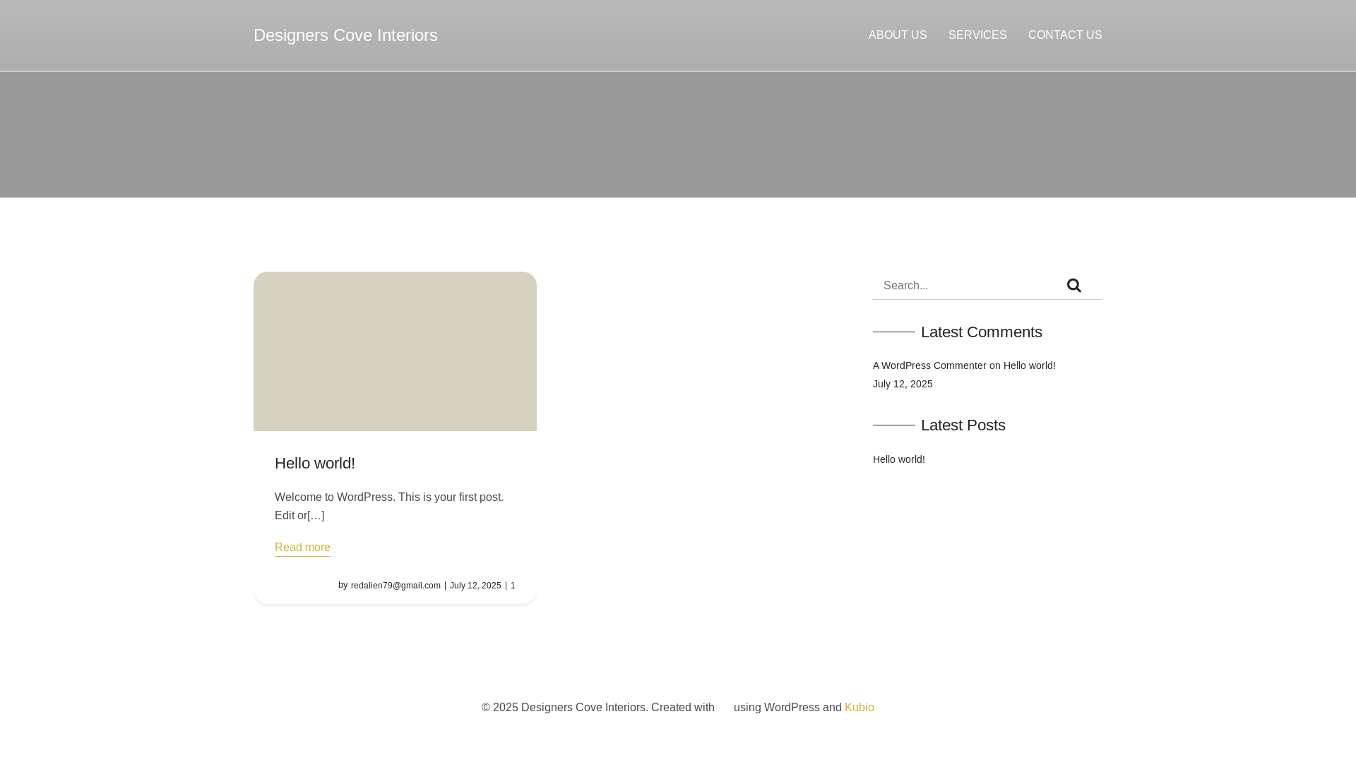
Task: Select the Latest Posts heading text
Action: click(x=963, y=425)
